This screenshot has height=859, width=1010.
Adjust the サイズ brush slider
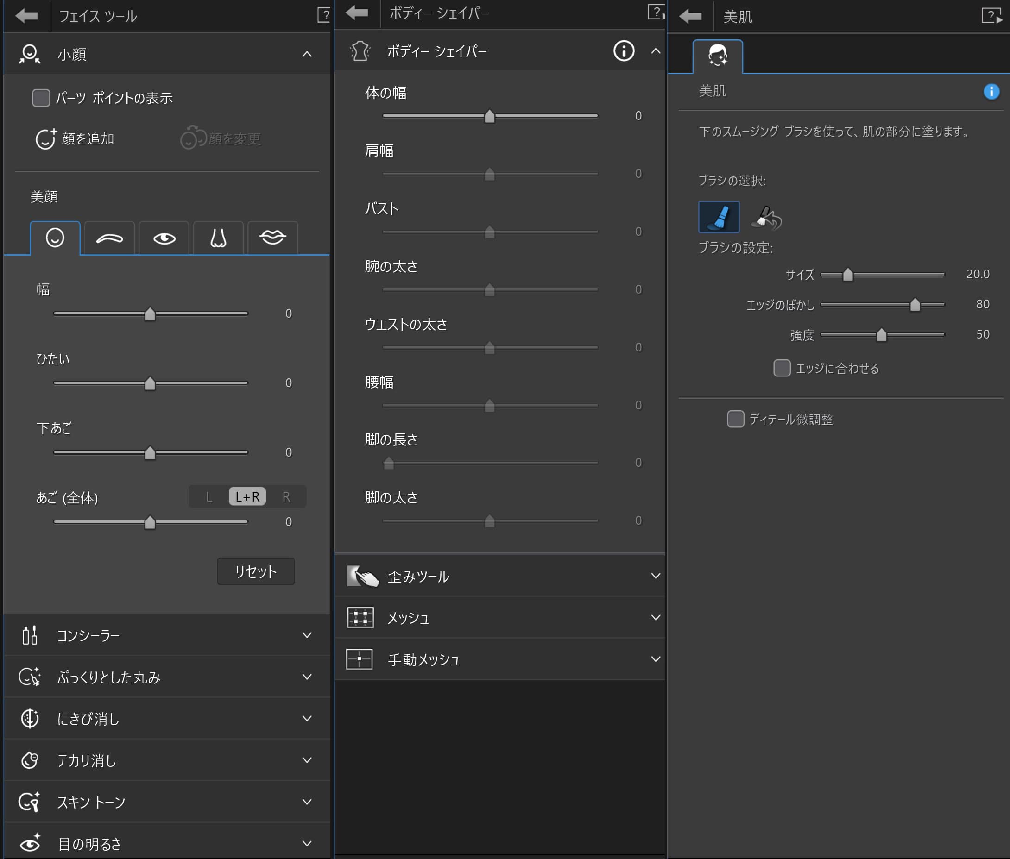pyautogui.click(x=847, y=275)
